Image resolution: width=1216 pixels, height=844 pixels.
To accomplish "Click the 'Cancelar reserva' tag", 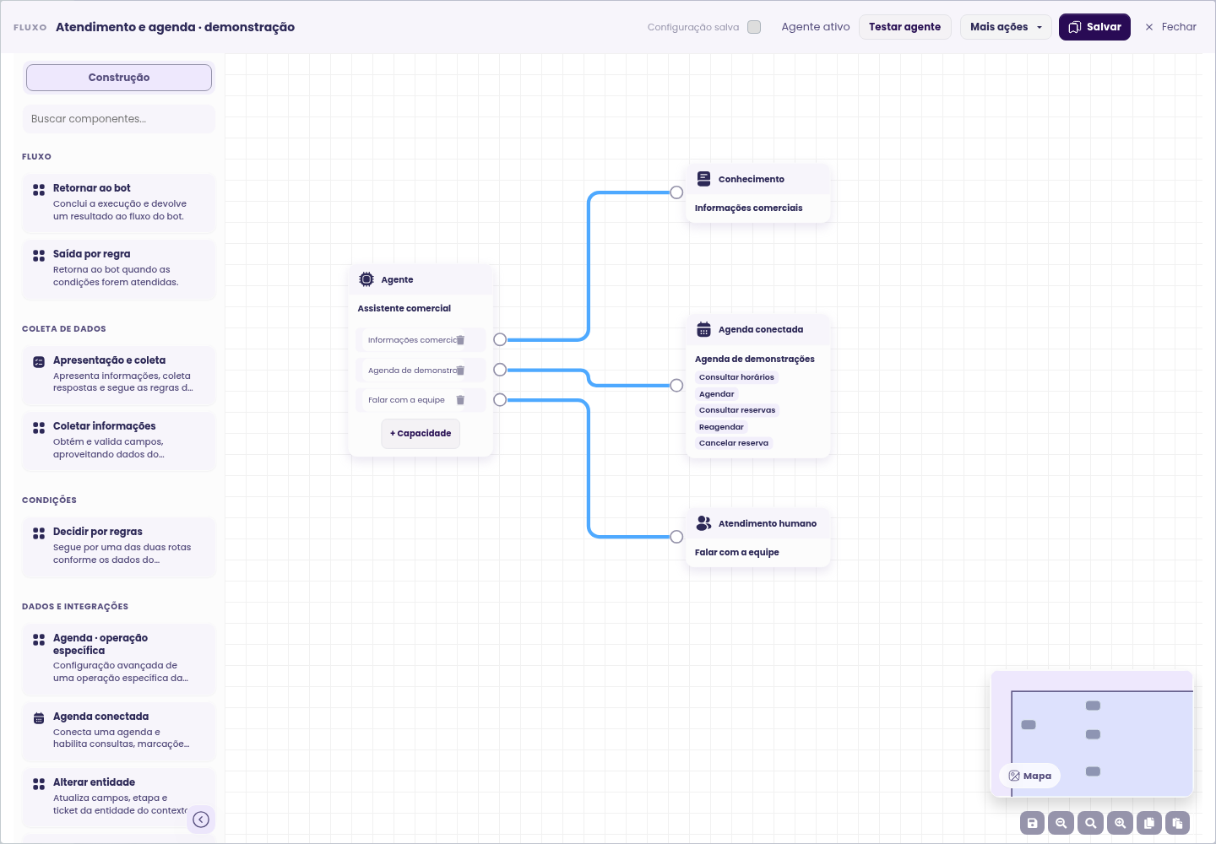I will [734, 443].
